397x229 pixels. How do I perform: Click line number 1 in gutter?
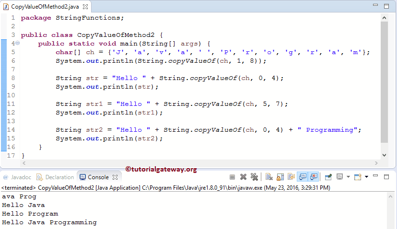(13, 18)
